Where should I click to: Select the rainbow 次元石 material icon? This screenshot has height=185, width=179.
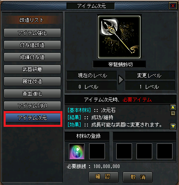click(x=77, y=151)
